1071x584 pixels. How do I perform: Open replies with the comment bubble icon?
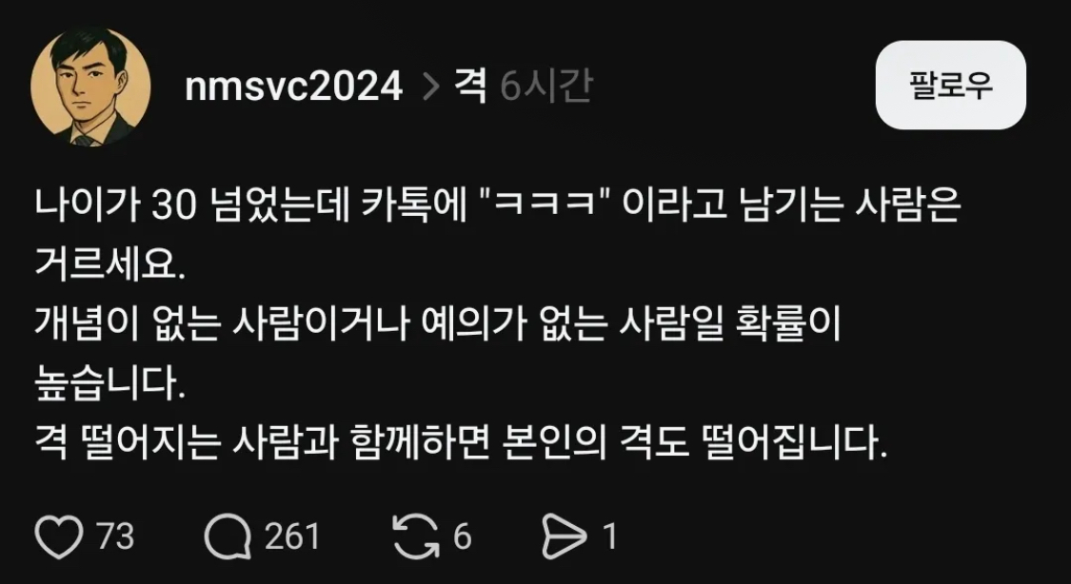228,536
